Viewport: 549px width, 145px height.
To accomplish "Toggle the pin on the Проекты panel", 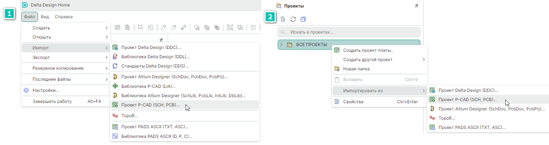I will click(x=416, y=6).
